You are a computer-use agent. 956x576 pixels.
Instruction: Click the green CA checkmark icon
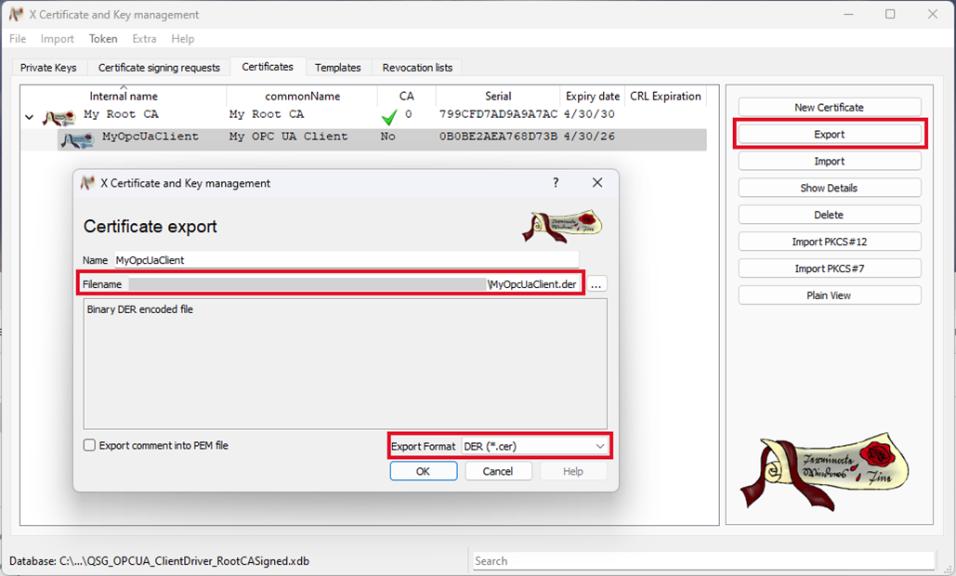(389, 117)
